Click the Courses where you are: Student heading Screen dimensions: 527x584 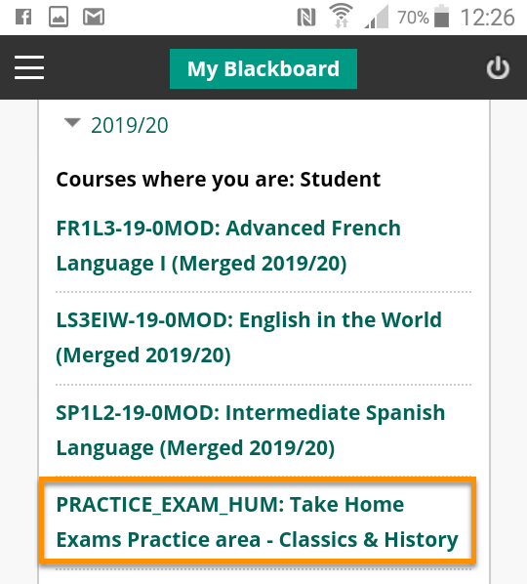218,180
